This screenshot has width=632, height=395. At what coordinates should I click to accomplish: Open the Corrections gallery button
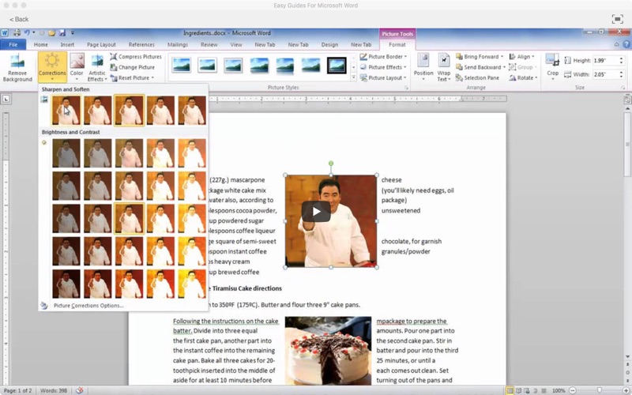[52, 67]
